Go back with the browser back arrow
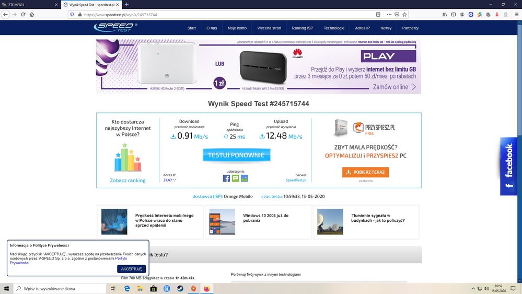 point(5,14)
